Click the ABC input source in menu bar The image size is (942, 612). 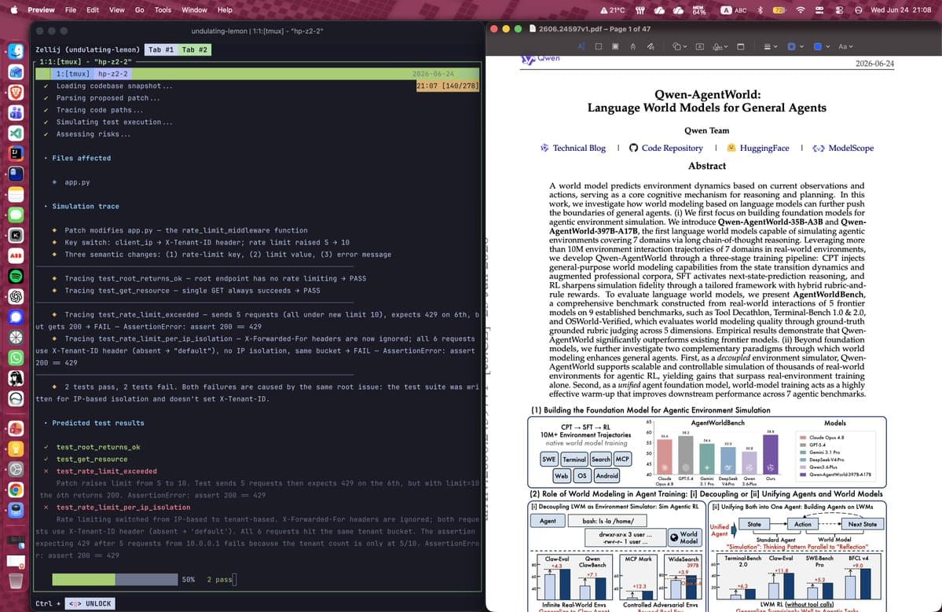[x=734, y=9]
